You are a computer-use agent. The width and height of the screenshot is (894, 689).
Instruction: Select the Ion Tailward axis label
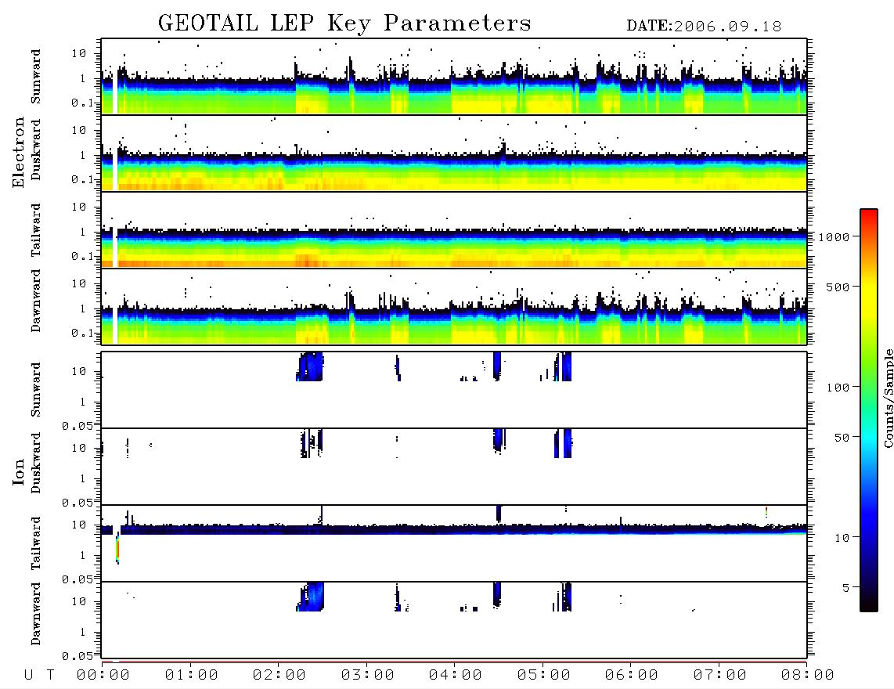36,543
